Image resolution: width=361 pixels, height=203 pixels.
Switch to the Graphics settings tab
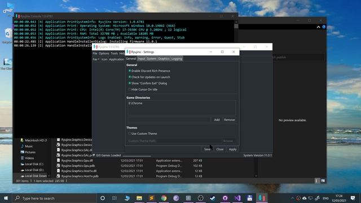pyautogui.click(x=164, y=59)
